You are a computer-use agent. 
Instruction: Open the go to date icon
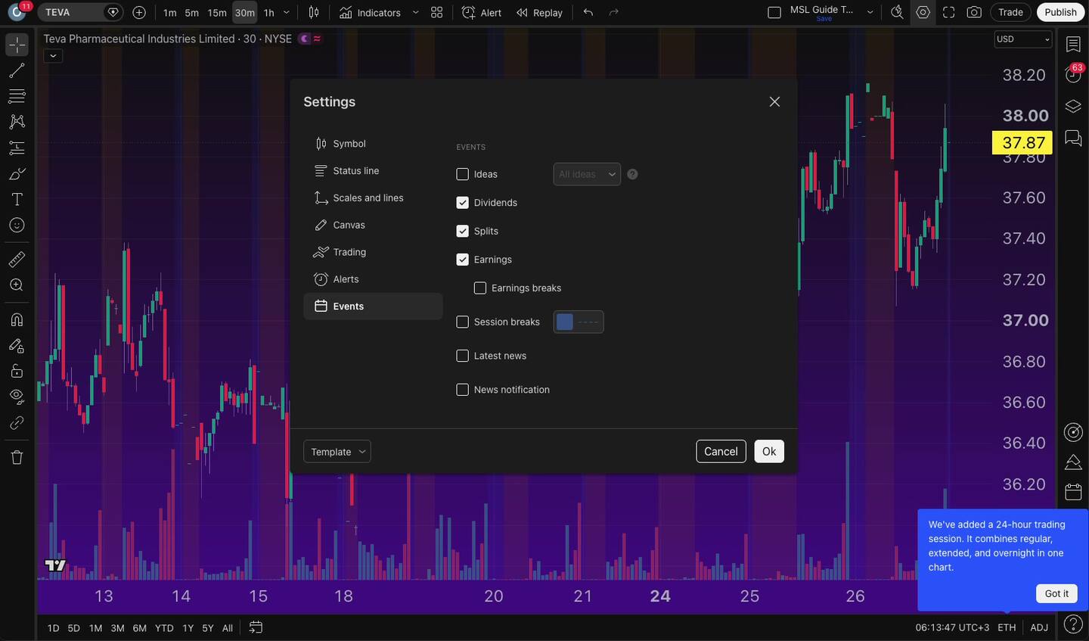pyautogui.click(x=256, y=627)
